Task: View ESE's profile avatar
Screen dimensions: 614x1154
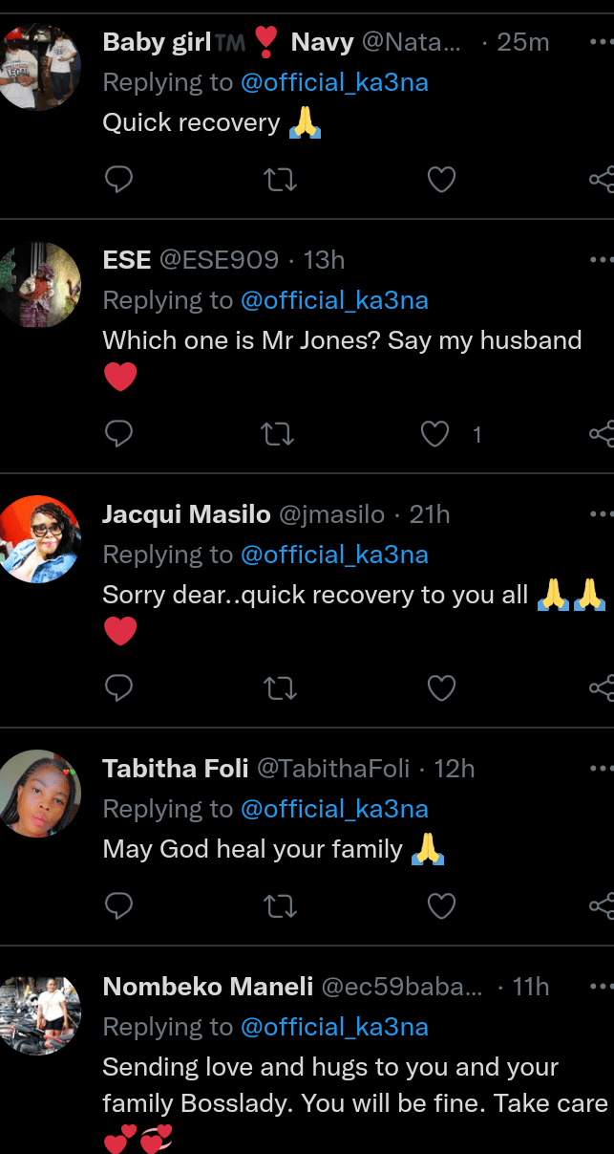Action: (40, 285)
